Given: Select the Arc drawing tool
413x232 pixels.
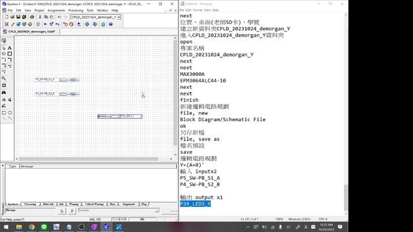Looking at the screenshot, I should 10,119.
